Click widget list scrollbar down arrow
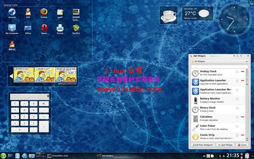Screen dimensions: 254x159 (247, 140)
